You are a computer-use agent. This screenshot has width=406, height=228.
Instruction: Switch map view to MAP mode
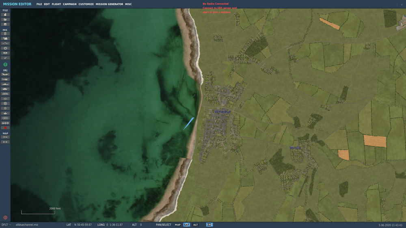point(178,225)
